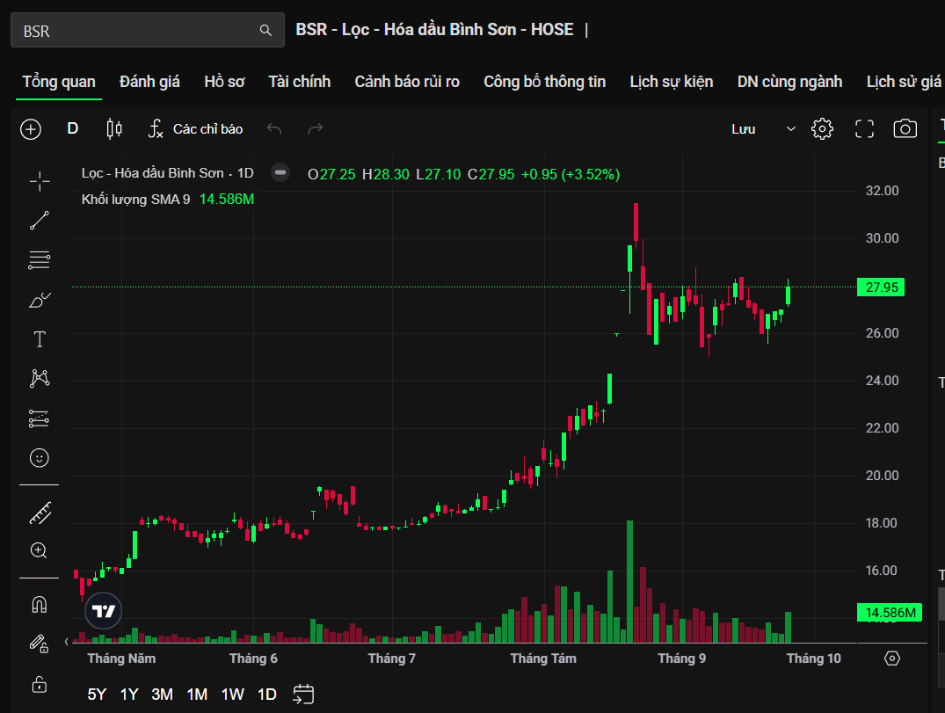Focus the BSR stock symbol search field
The image size is (945, 713).
point(147,30)
